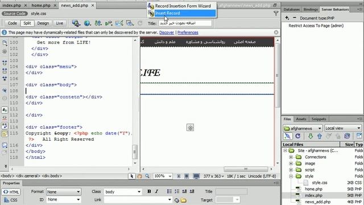Screen dimensions: 364x205
Task: Switch to mobile size window icon
Action: point(179,176)
